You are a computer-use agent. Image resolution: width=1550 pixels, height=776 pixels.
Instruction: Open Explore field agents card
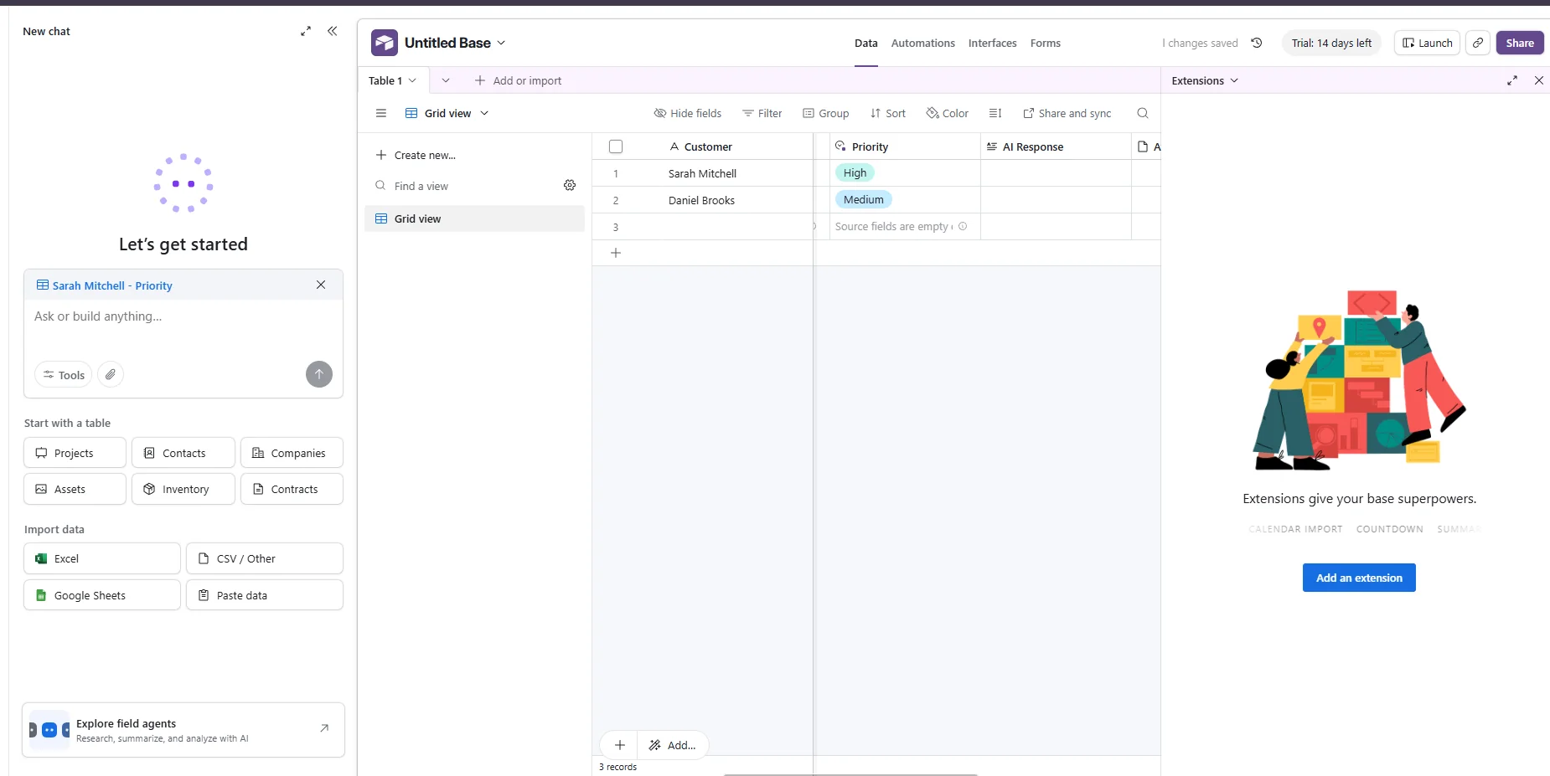click(x=183, y=730)
